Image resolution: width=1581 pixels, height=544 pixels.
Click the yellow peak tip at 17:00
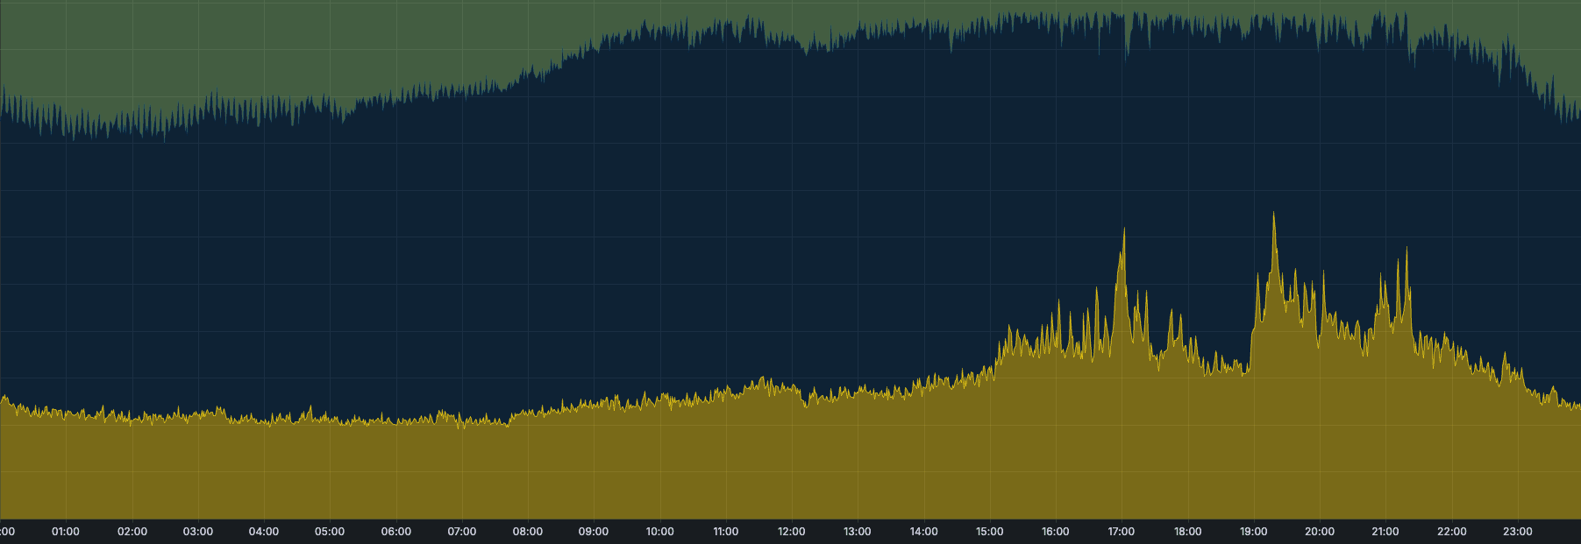point(1124,230)
